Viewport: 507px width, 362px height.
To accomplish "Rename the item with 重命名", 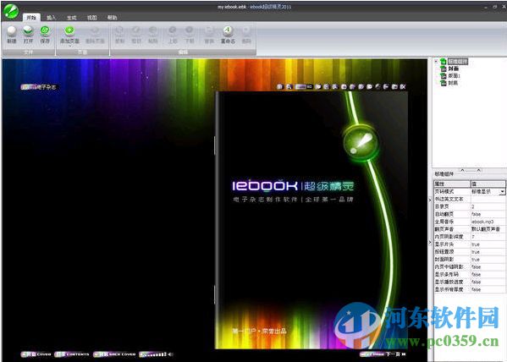I will pyautogui.click(x=228, y=35).
